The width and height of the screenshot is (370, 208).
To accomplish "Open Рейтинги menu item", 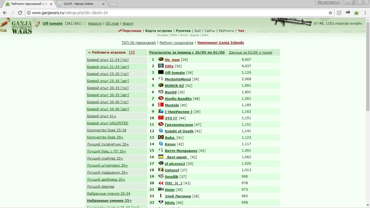I will (226, 31).
